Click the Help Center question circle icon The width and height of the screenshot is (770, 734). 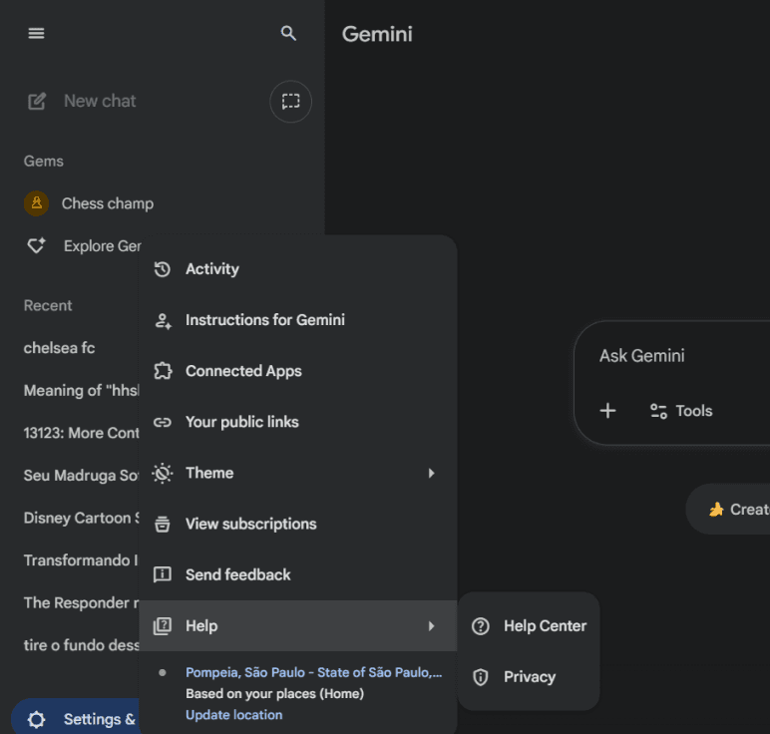[x=481, y=626]
